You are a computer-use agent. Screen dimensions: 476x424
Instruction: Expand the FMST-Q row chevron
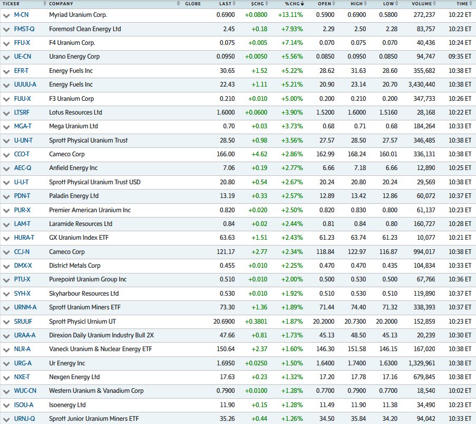(6, 30)
